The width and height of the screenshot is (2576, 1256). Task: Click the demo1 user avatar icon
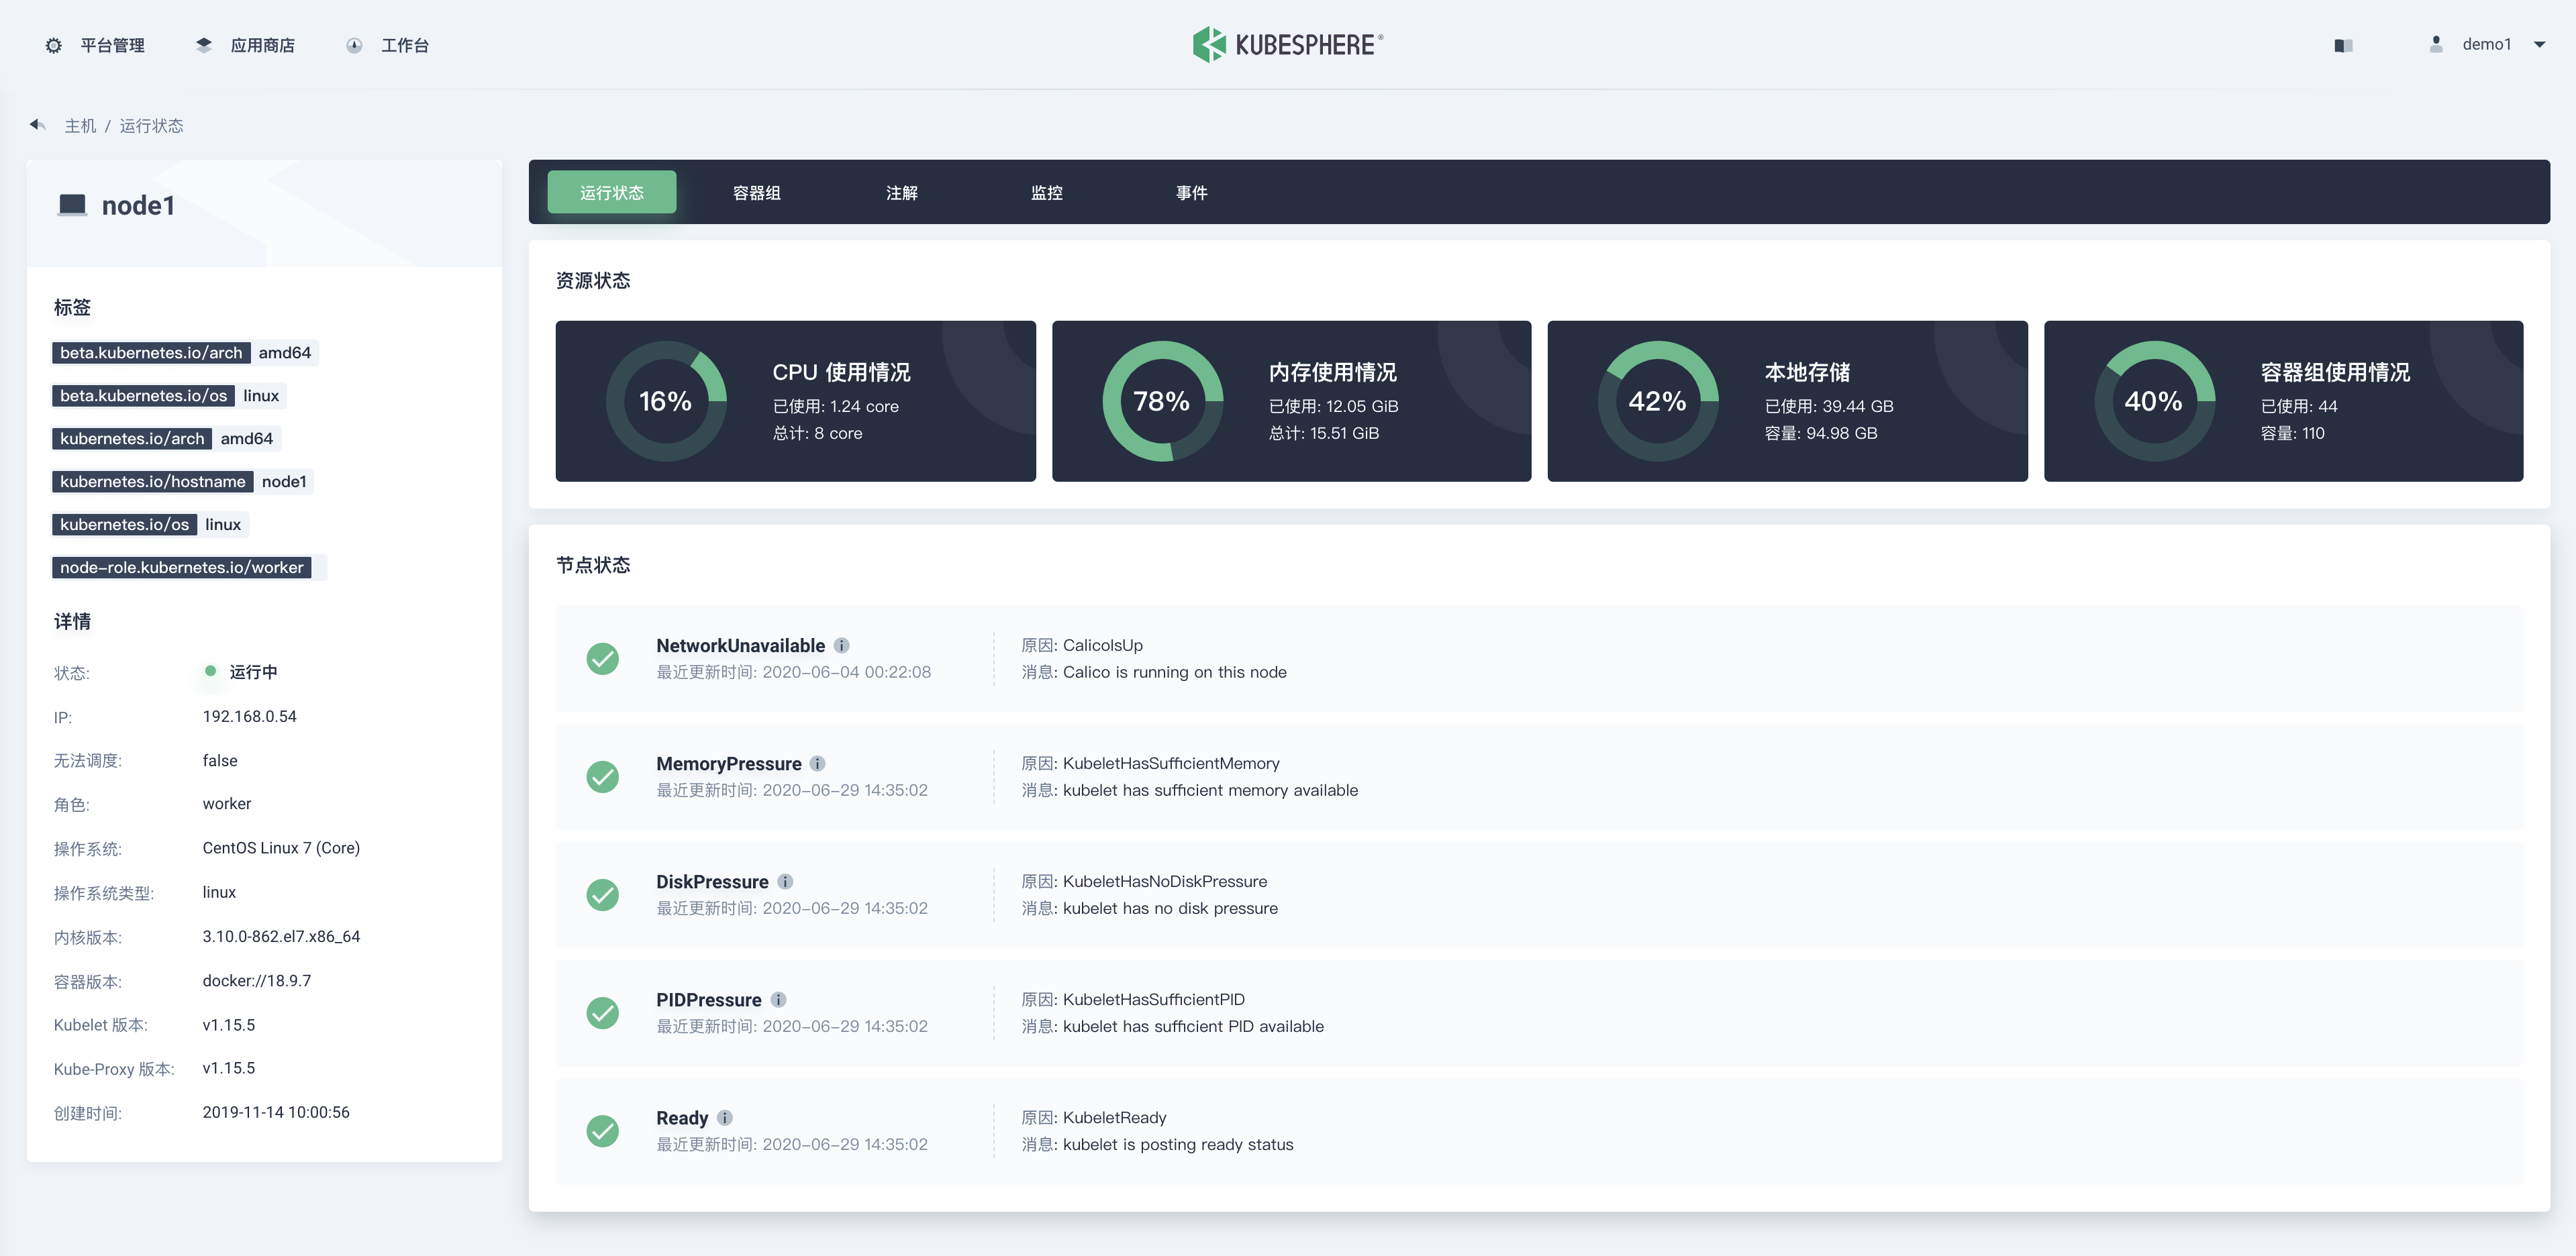pyautogui.click(x=2436, y=44)
